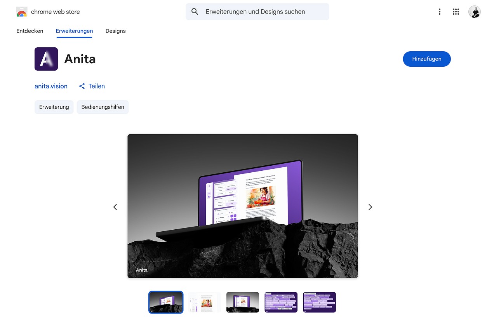Click the Anita extension title text
The width and height of the screenshot is (487, 331).
(80, 59)
